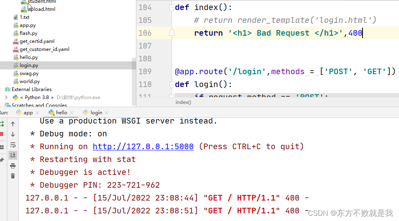Select login.py in the project tree
The width and height of the screenshot is (399, 221).
[29, 65]
